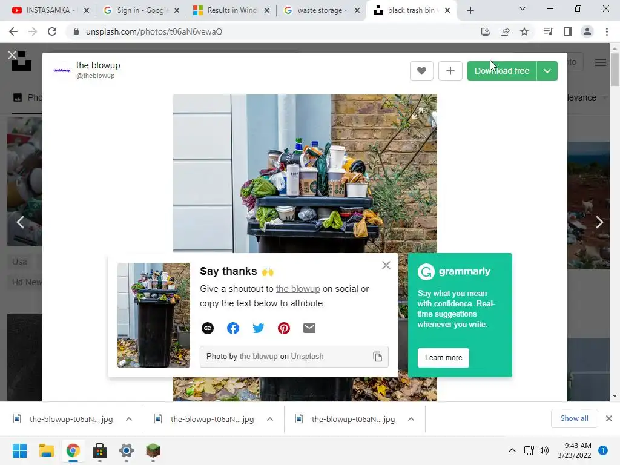Open Minecraft from taskbar
This screenshot has width=620, height=465.
[153, 450]
